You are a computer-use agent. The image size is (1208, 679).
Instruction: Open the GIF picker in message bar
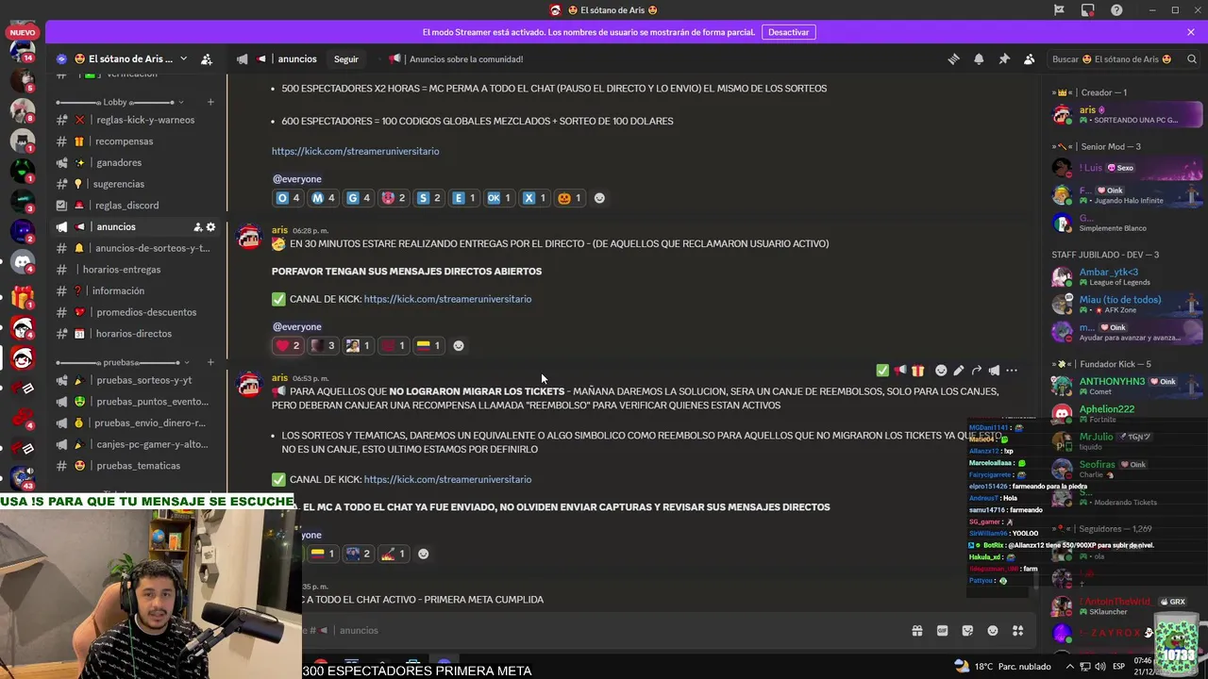click(942, 630)
